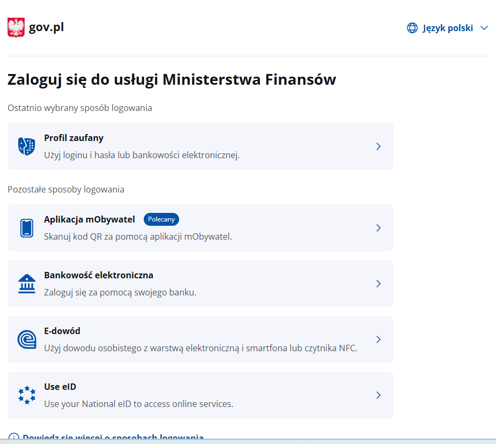Viewport: 496px width, 444px height.
Task: Open the gov.pl home link text
Action: (46, 27)
